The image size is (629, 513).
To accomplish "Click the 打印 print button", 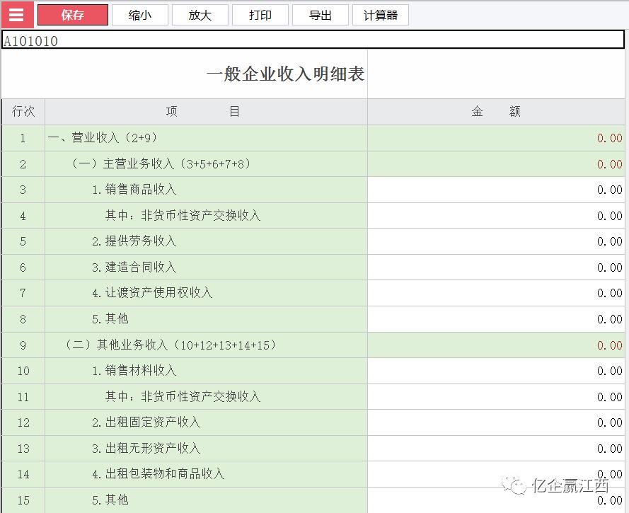I will point(260,15).
